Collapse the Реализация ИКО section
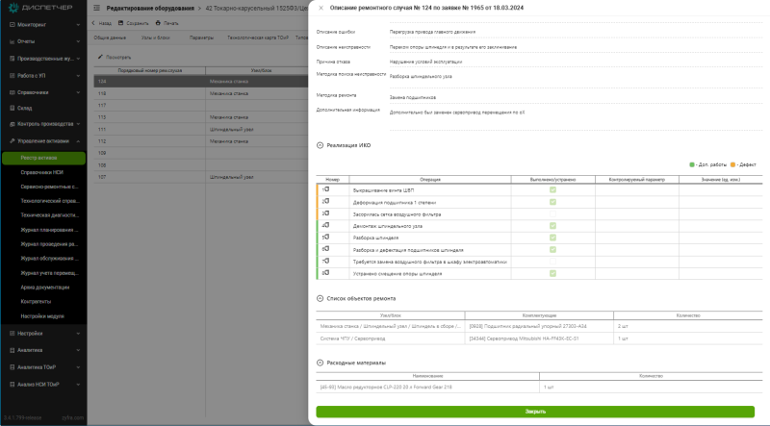 (321, 145)
